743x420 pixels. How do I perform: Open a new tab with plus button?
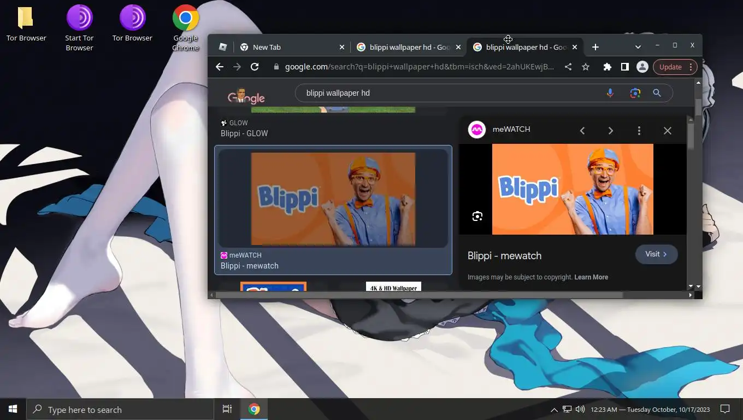[x=595, y=47]
